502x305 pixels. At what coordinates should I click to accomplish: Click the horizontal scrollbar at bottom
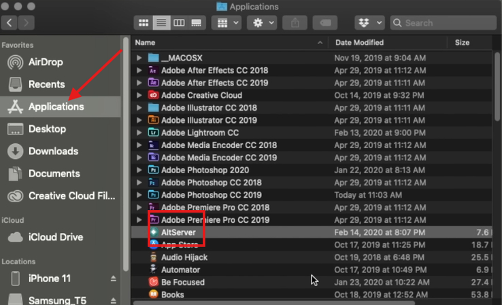[x=274, y=303]
